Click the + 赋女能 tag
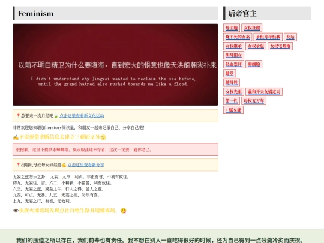This screenshot has width=324, height=243. [233, 110]
